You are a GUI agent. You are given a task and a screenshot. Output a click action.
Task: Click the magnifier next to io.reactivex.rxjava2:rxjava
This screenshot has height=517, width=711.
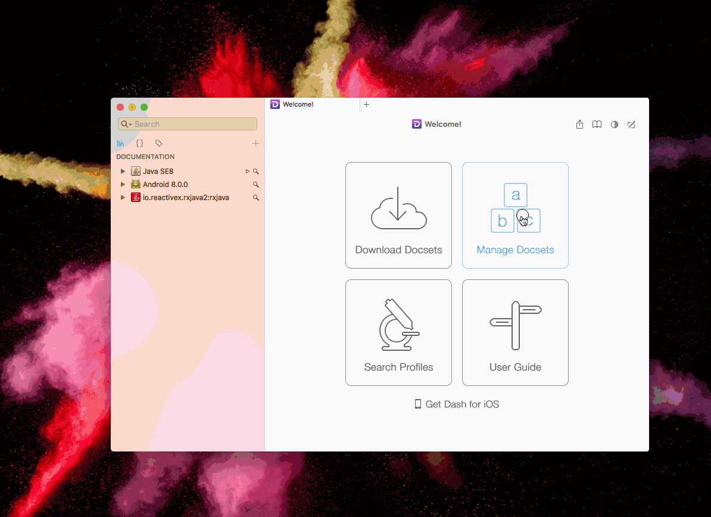(255, 198)
